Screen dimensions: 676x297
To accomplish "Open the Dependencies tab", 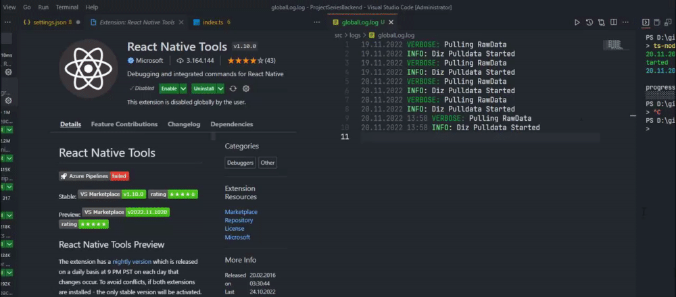I will (231, 124).
